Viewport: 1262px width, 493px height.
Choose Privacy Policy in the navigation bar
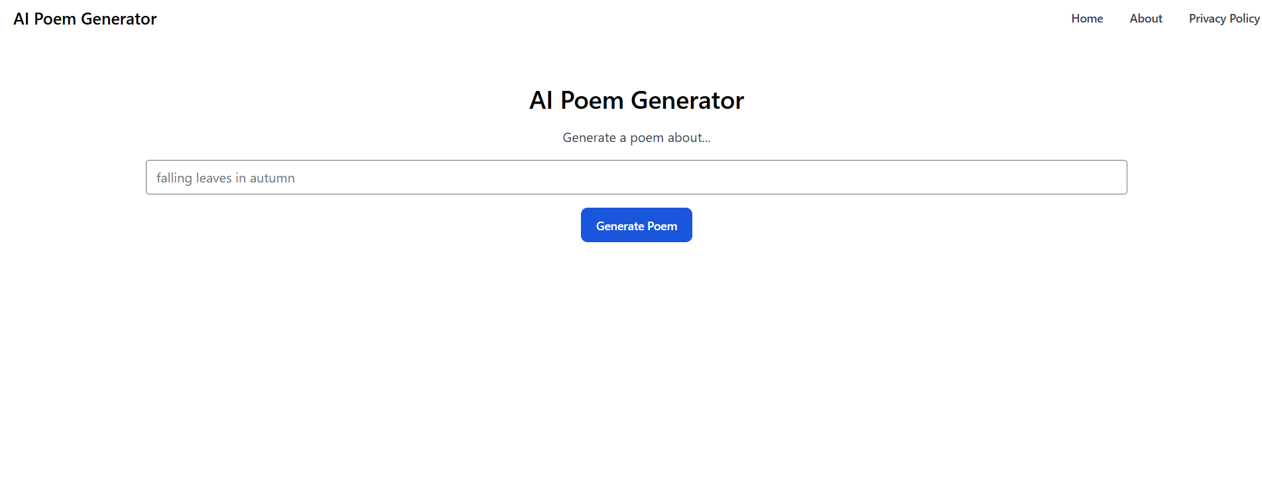(x=1224, y=19)
